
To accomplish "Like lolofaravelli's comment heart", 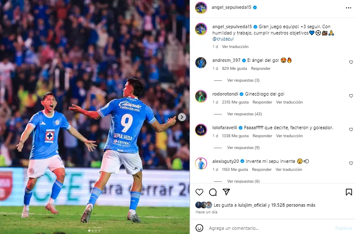I will [x=351, y=130].
